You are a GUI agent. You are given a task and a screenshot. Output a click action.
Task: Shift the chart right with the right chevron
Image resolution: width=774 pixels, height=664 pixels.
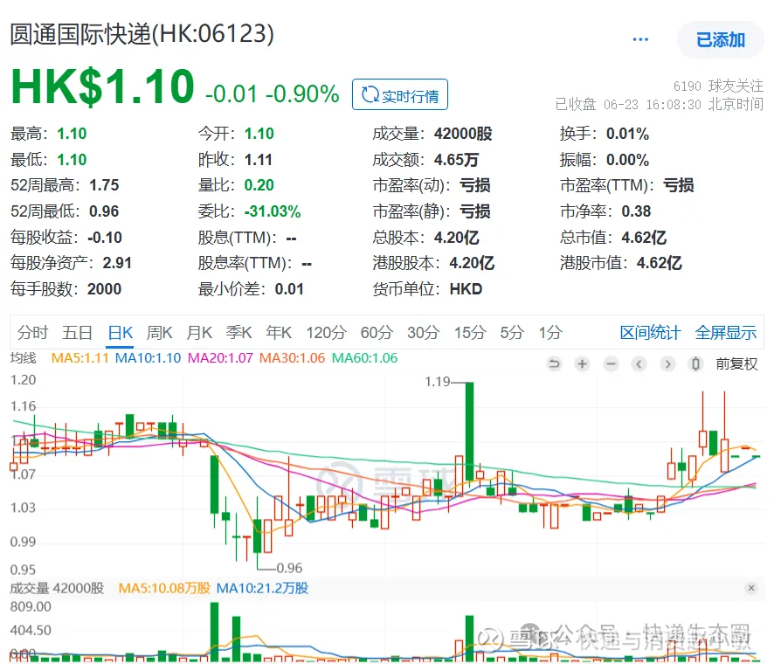point(667,364)
